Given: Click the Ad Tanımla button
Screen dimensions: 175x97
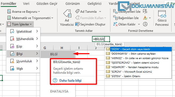Looking at the screenshot, I should tap(86, 12).
